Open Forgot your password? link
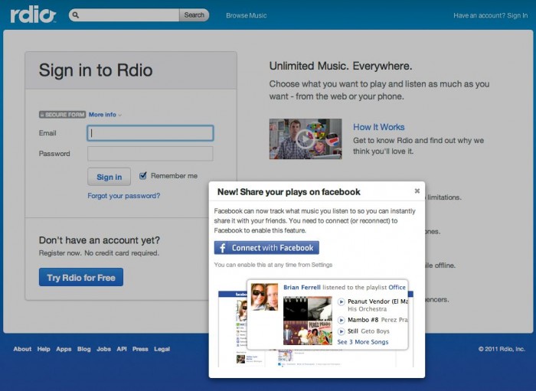536x391 pixels. (124, 196)
